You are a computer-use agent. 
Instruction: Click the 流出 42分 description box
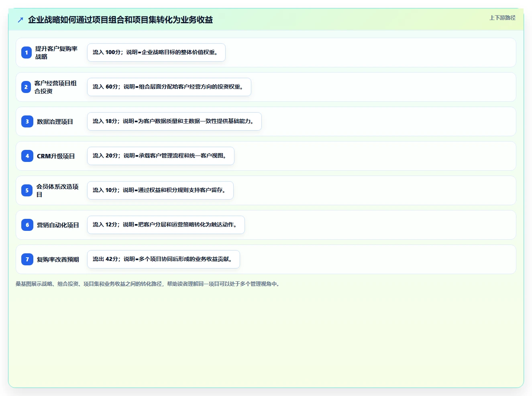163,259
